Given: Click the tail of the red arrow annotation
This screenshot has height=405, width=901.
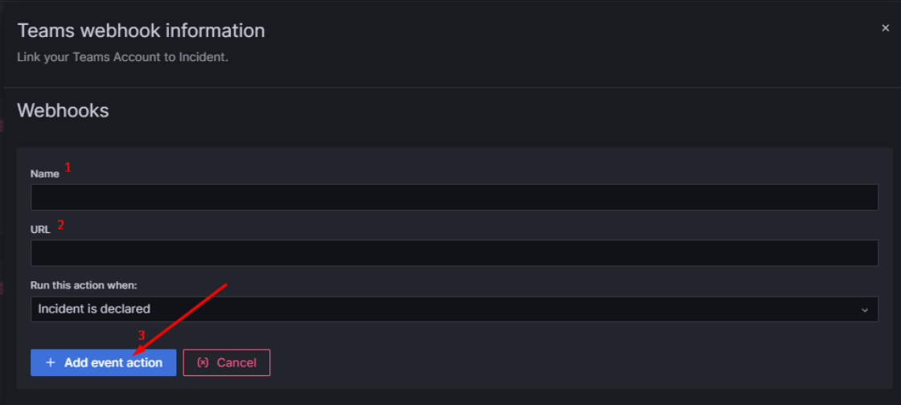Looking at the screenshot, I should tap(226, 284).
